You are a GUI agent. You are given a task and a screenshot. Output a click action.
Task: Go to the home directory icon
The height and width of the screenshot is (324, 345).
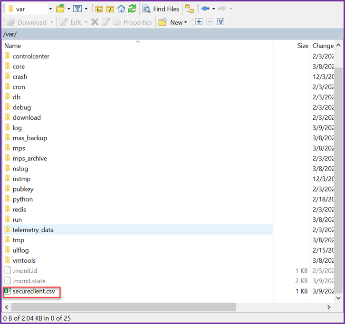click(x=121, y=9)
